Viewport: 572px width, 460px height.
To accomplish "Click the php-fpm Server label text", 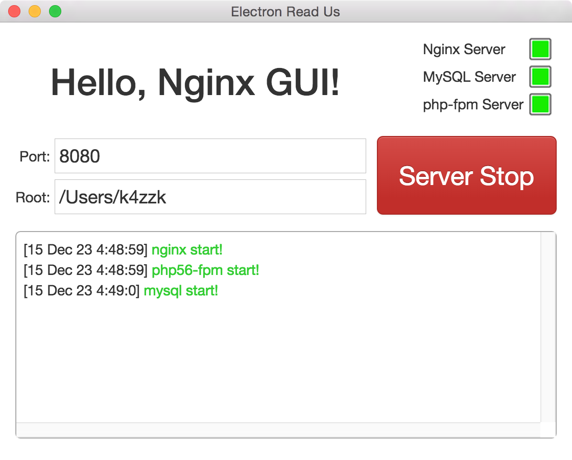I will coord(472,104).
